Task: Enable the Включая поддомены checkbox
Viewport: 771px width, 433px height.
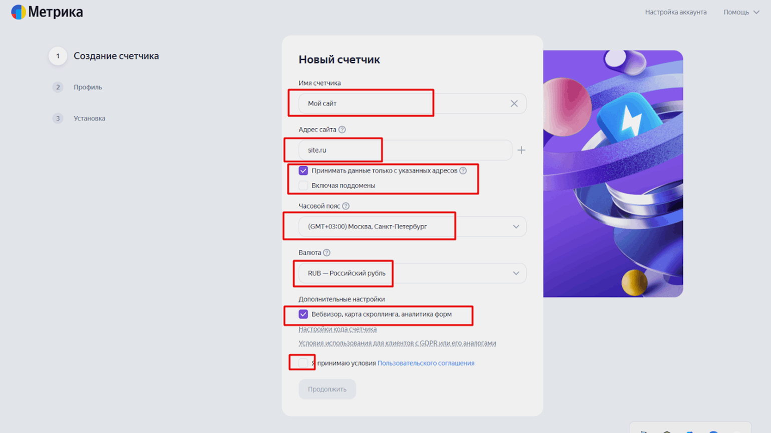Action: point(303,185)
